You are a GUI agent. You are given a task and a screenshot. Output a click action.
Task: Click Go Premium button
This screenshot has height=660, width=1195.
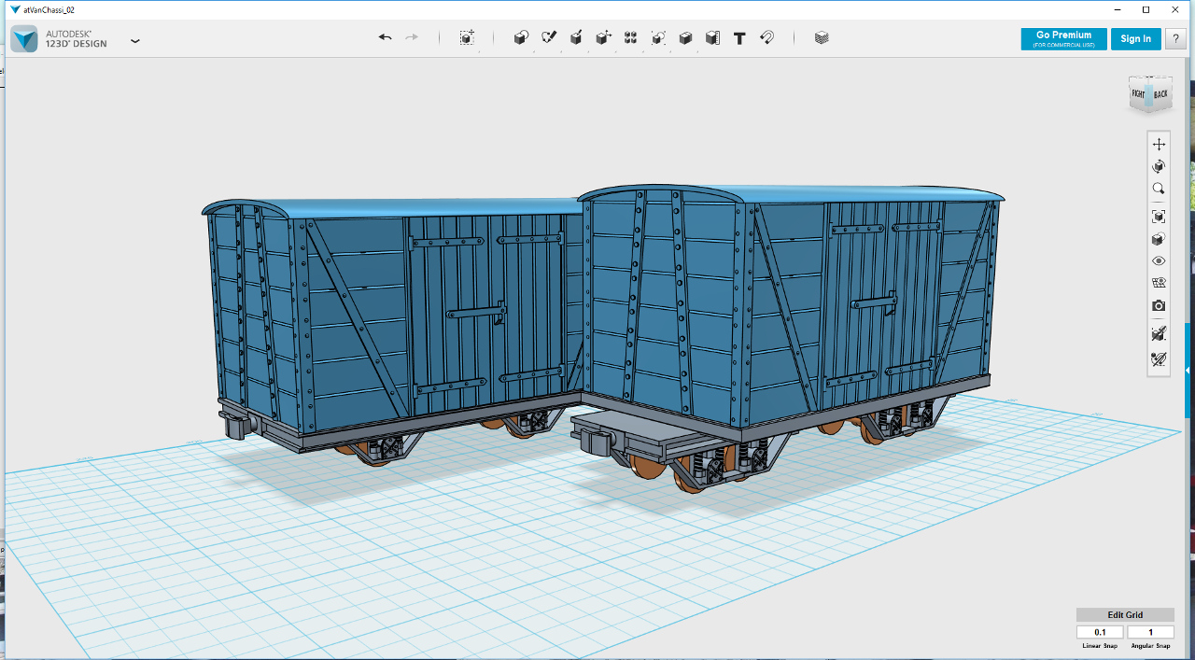pyautogui.click(x=1063, y=38)
